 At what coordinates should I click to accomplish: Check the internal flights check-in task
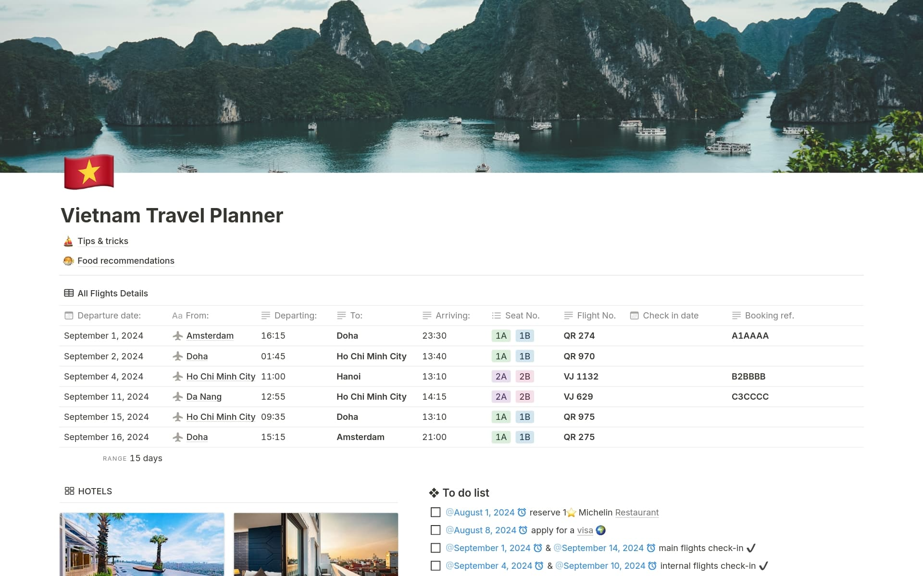(435, 565)
